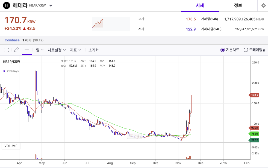Open the 일 interval dropdown

click(40, 50)
